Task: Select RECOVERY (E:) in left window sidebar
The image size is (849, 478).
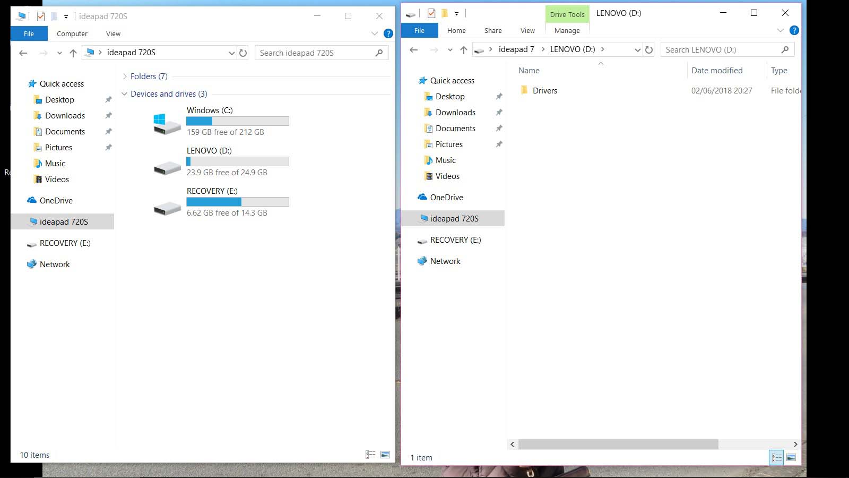Action: [x=65, y=243]
